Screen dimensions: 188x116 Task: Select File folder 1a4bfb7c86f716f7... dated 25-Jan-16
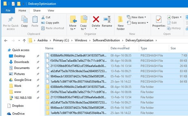pos(116,113)
